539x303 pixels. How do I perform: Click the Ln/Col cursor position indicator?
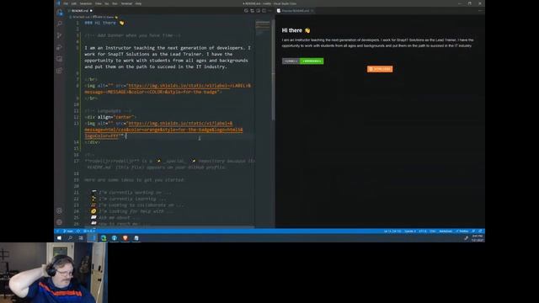[392, 231]
